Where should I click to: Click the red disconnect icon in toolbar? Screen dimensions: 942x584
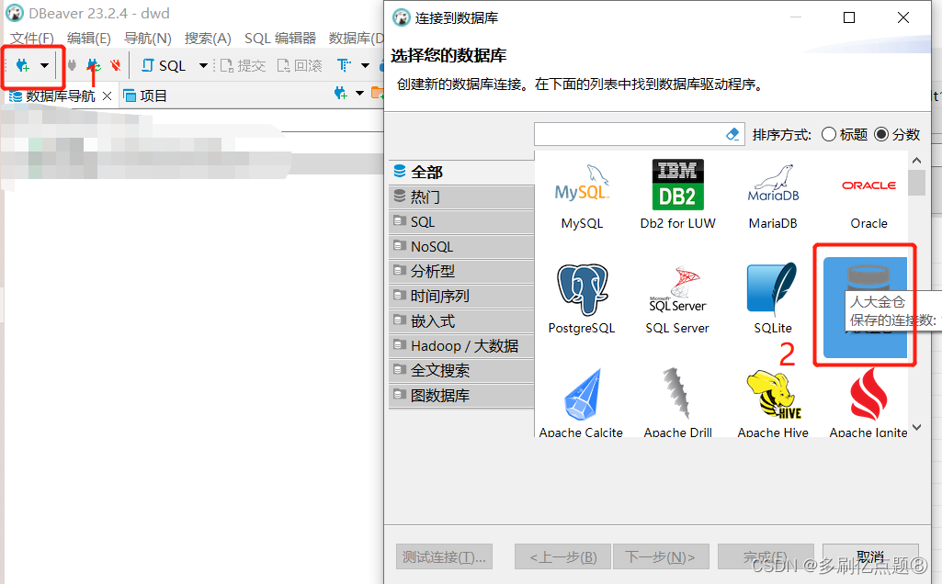pyautogui.click(x=116, y=65)
